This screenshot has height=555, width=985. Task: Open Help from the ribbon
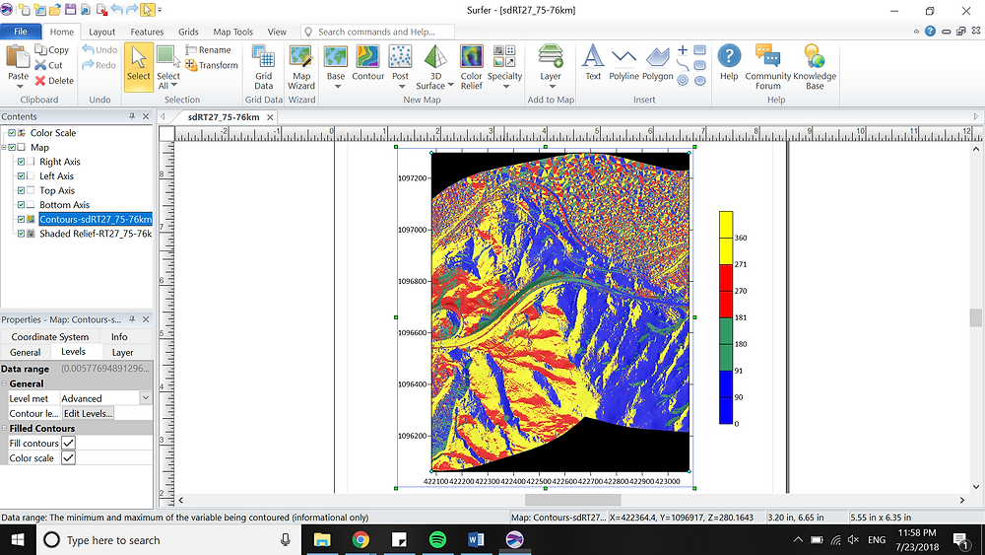pyautogui.click(x=729, y=63)
